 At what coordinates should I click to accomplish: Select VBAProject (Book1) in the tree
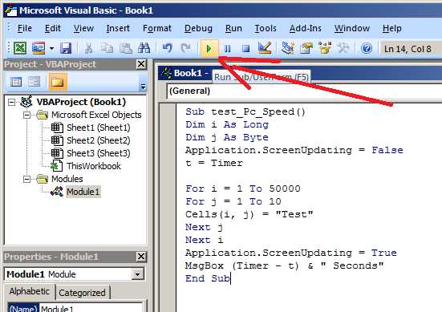tap(81, 102)
